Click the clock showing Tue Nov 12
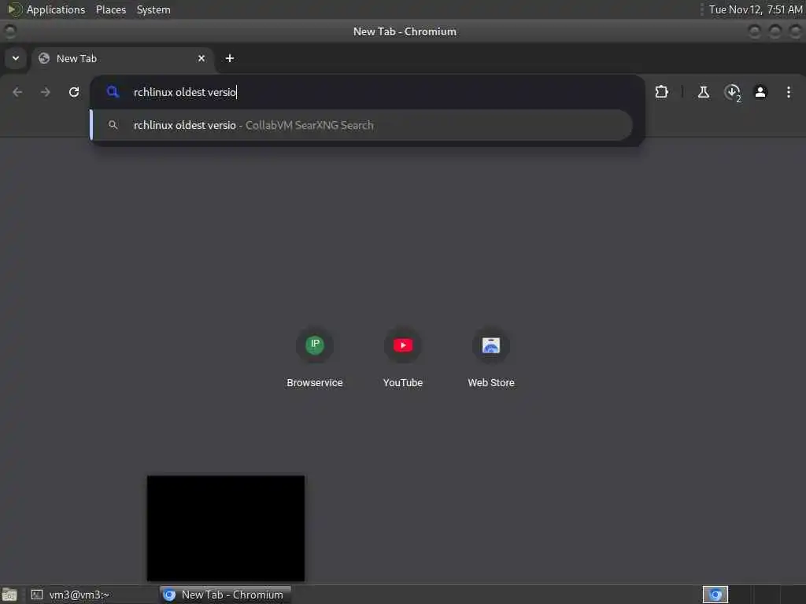Screen dimensions: 806x604 (755, 9)
